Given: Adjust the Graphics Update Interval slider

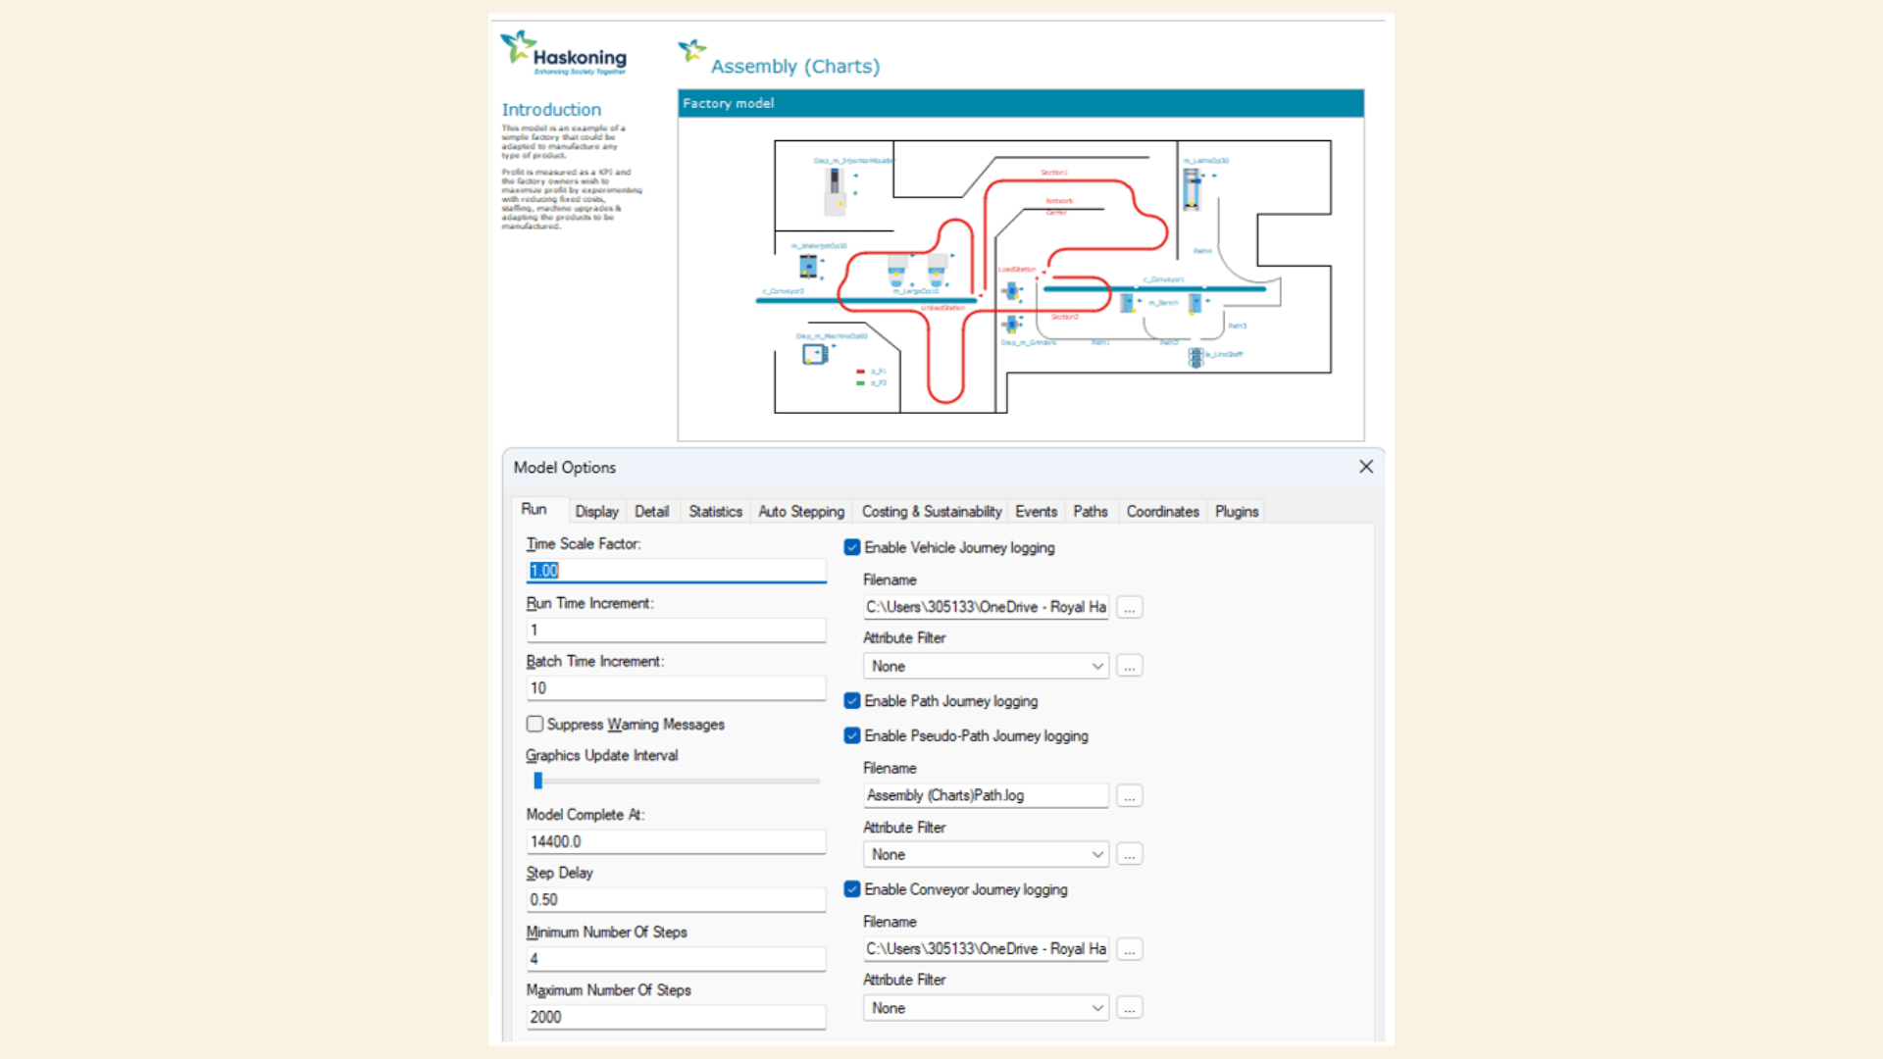Looking at the screenshot, I should click(537, 782).
